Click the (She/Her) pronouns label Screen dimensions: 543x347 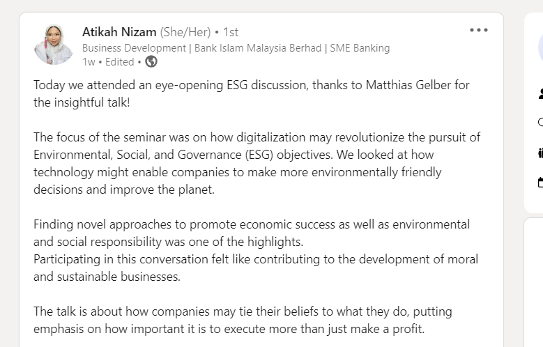coord(185,32)
